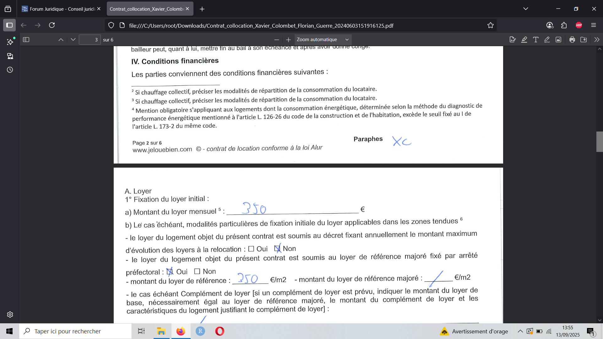Bookmark this page with star icon

(x=491, y=25)
